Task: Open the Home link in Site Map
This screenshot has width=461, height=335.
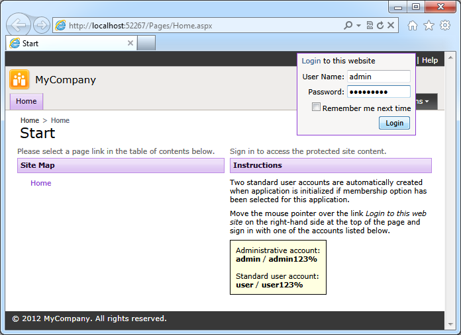Action: [x=40, y=184]
